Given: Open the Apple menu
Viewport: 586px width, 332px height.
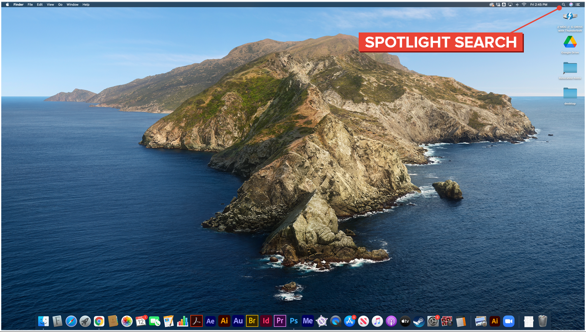Looking at the screenshot, I should 7,5.
